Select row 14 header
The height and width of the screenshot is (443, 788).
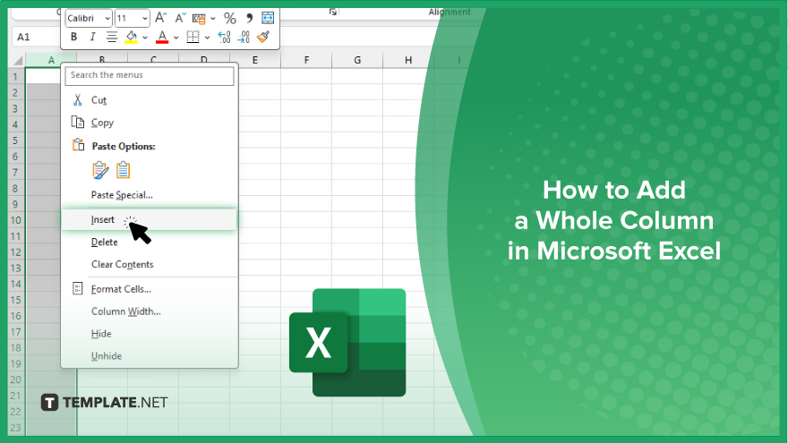tap(15, 284)
